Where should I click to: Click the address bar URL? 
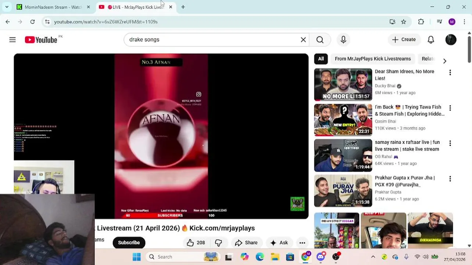click(106, 22)
